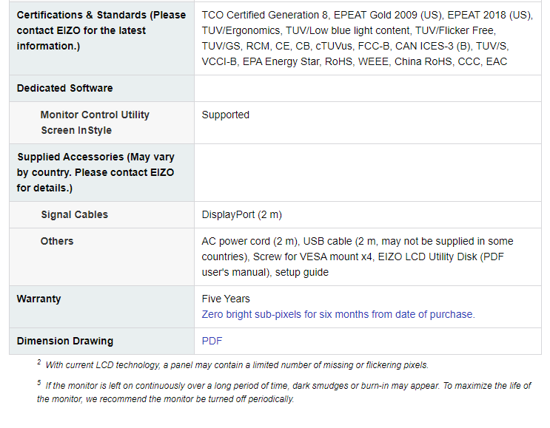
Task: Click the 'Others' row label
Action: pos(57,241)
